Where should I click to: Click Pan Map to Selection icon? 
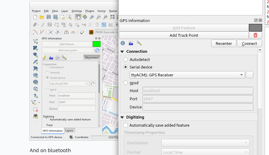coord(85,17)
